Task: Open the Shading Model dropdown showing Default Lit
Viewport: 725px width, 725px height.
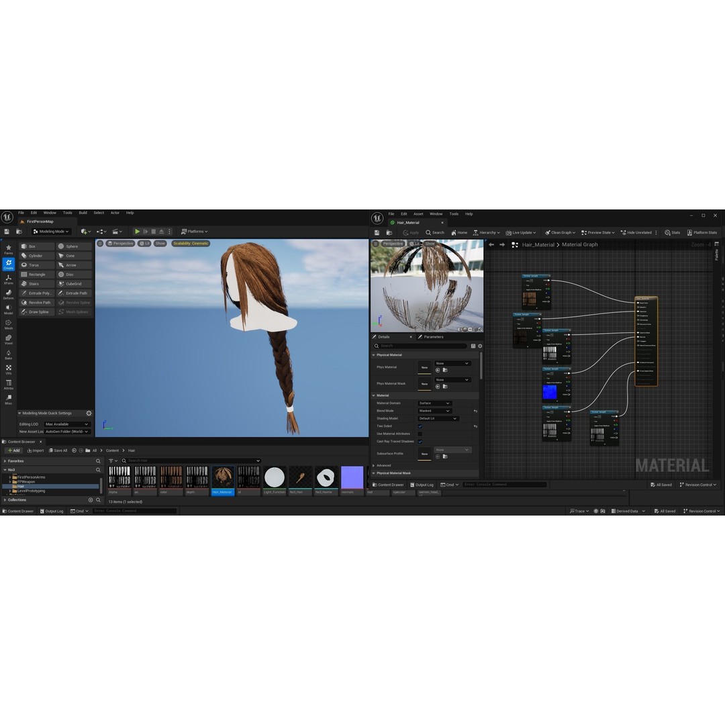Action: tap(440, 418)
